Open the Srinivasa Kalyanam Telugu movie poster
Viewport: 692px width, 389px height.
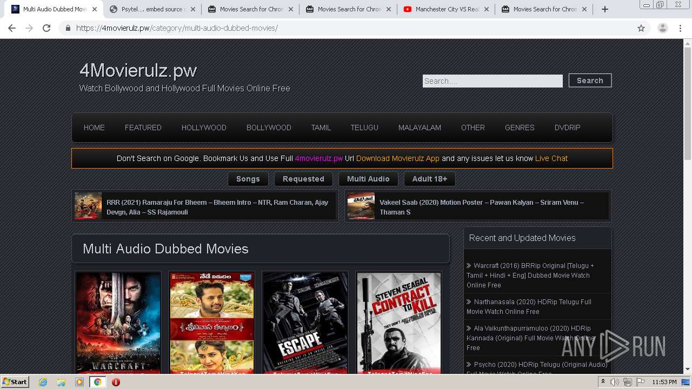[212, 323]
